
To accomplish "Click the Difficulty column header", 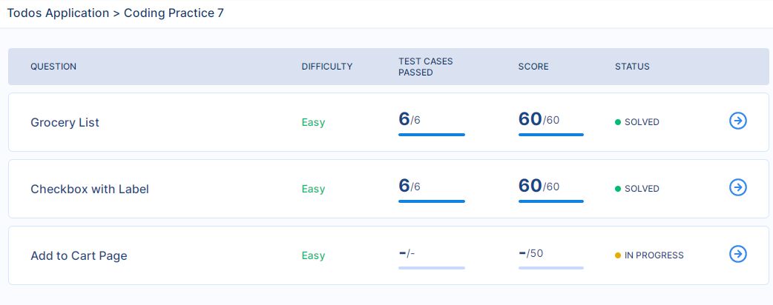I will pyautogui.click(x=327, y=67).
